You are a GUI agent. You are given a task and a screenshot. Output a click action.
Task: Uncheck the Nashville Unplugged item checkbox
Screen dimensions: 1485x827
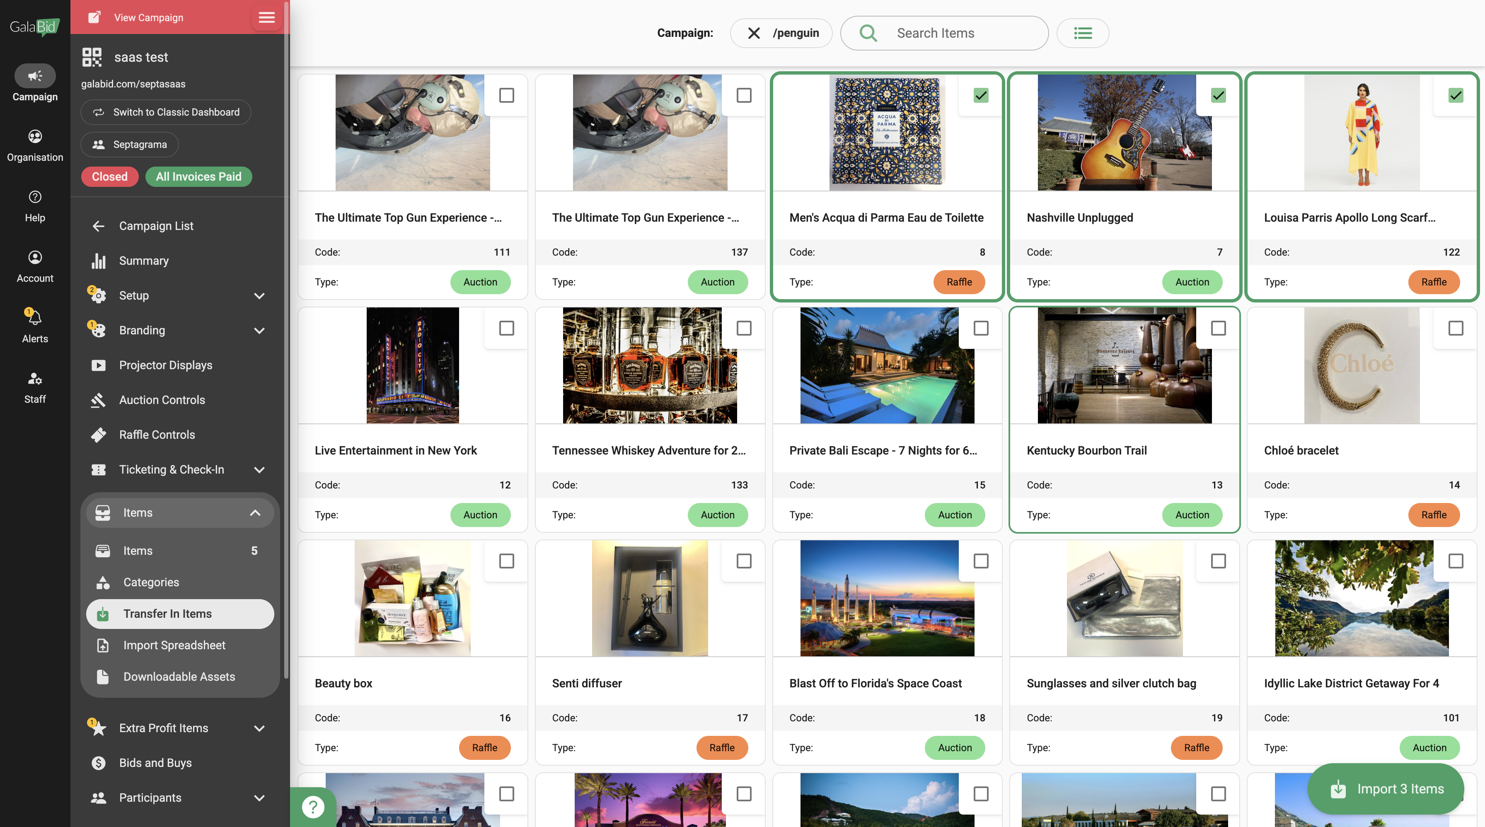pyautogui.click(x=1218, y=95)
